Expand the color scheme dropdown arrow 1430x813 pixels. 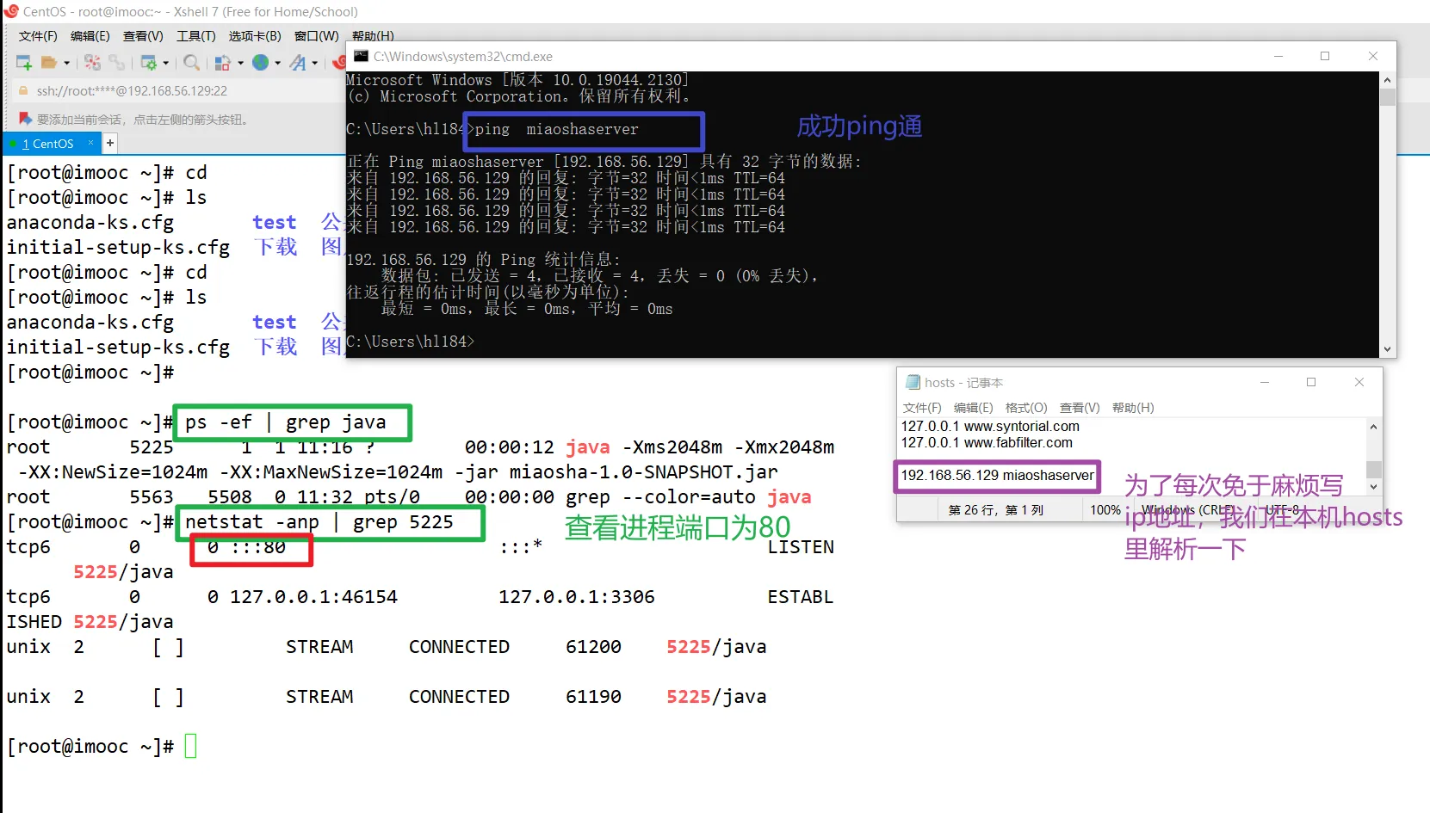pos(240,63)
